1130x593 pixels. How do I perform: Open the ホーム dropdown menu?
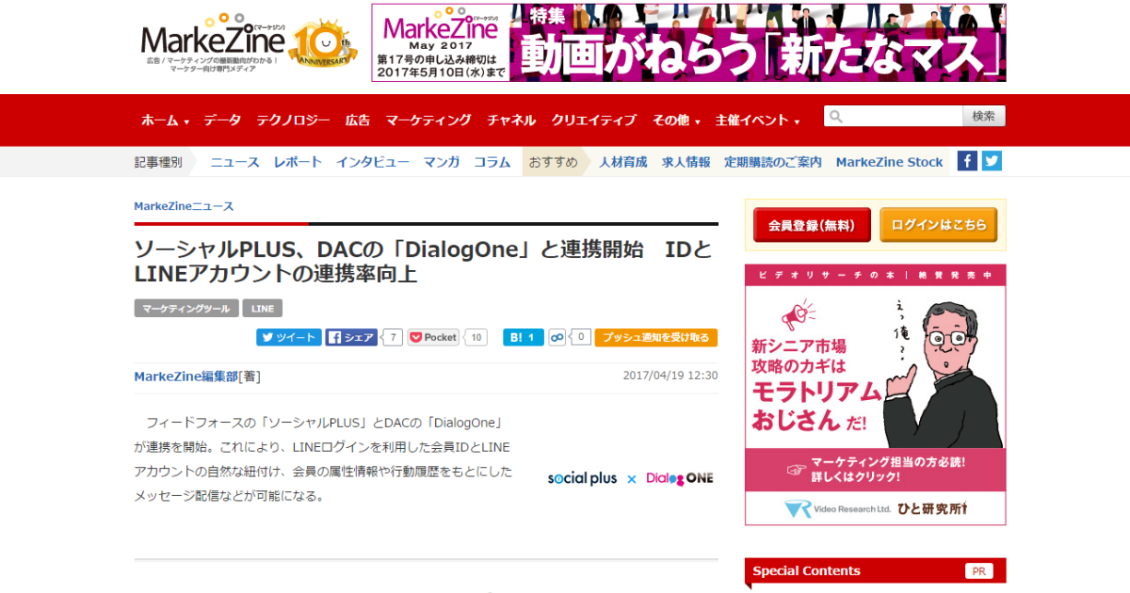165,120
